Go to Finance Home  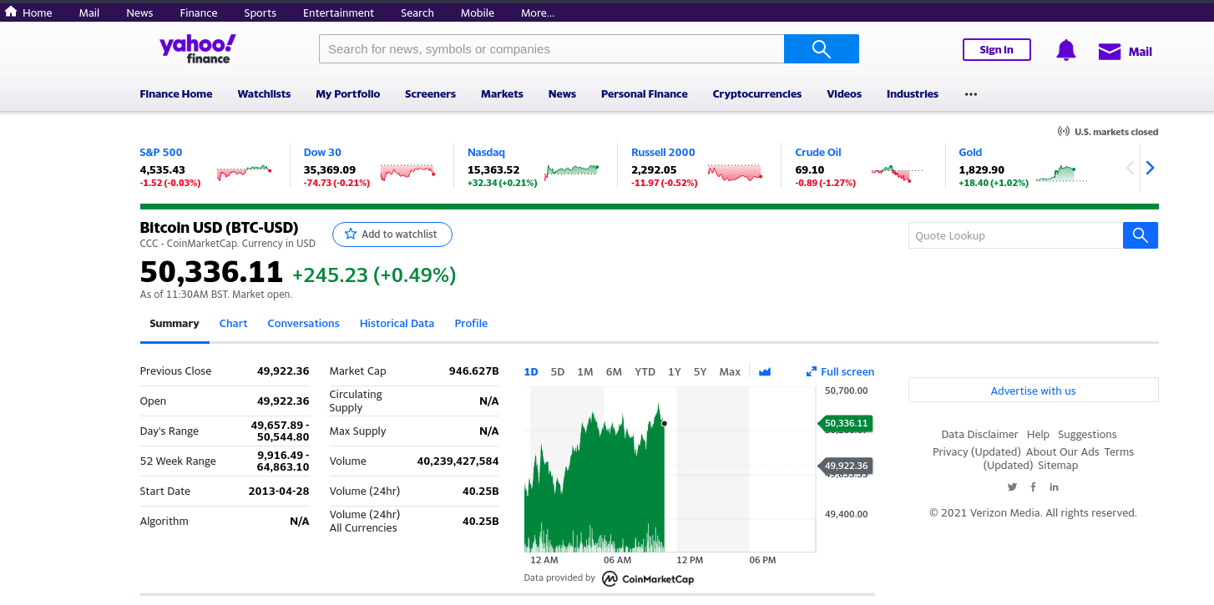click(176, 94)
